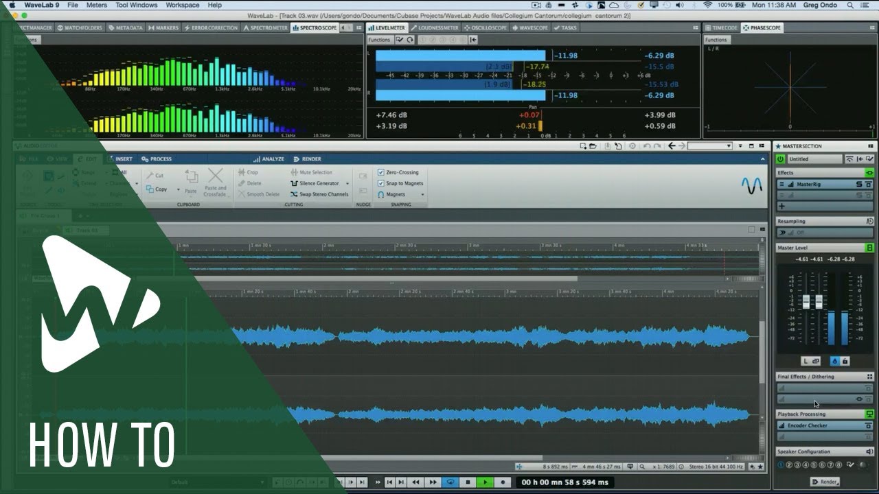Select the MasterRig effect slot

(825, 184)
